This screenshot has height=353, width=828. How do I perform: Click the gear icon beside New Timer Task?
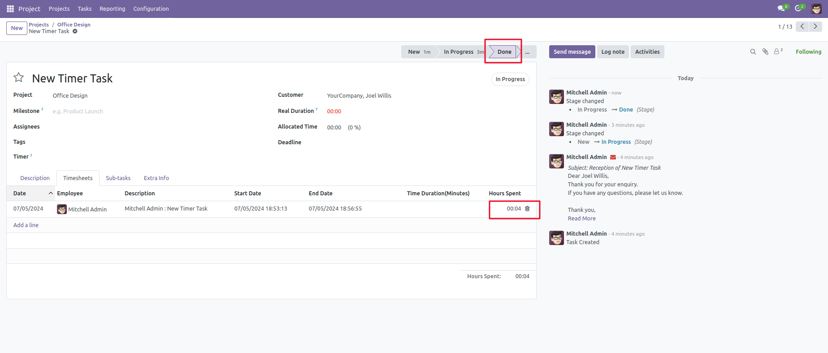tap(75, 31)
